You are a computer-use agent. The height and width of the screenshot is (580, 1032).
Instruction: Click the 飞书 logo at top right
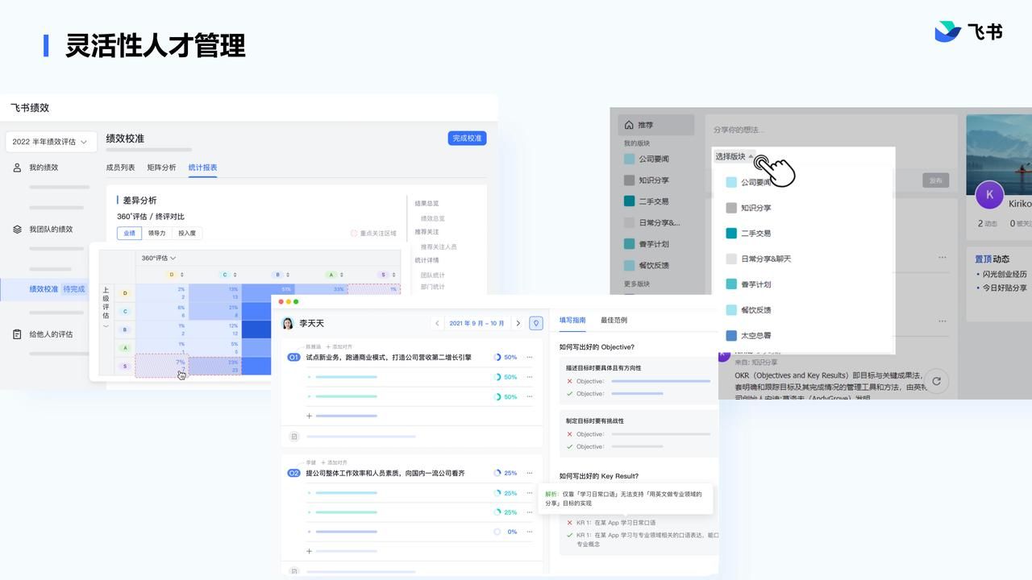(x=968, y=31)
